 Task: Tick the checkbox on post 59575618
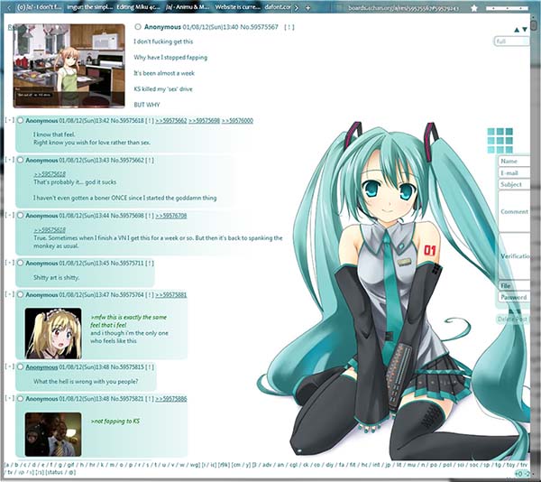pos(21,121)
